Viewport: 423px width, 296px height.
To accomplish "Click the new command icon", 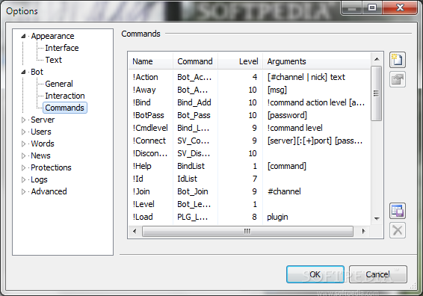I will tap(398, 60).
